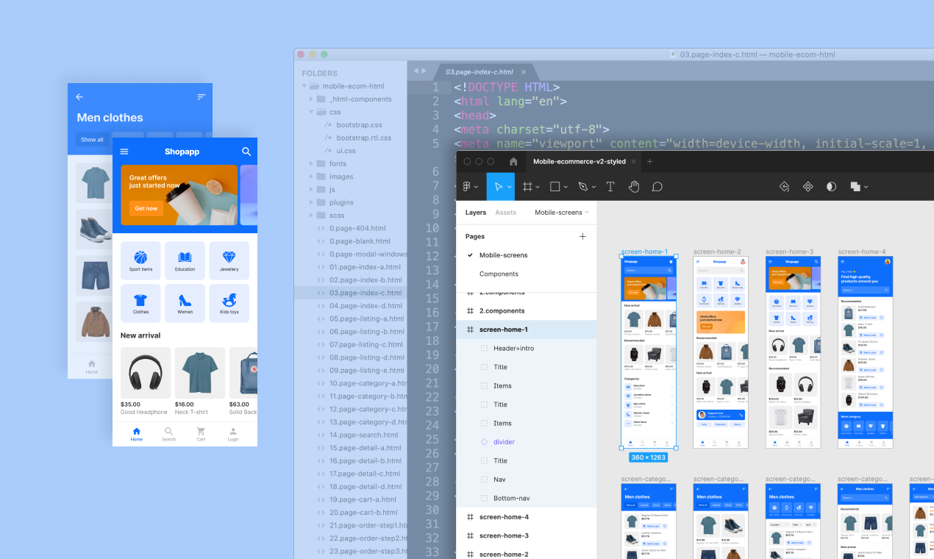Image resolution: width=934 pixels, height=559 pixels.
Task: Tap the search icon in the Shopapp header
Action: point(246,151)
